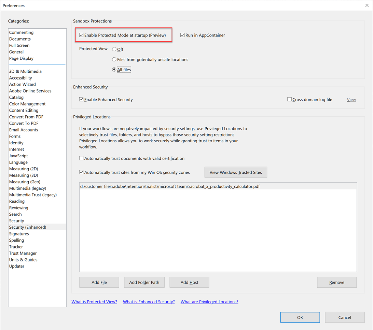
Task: Select Files from potentially unsafe locations
Action: (114, 59)
